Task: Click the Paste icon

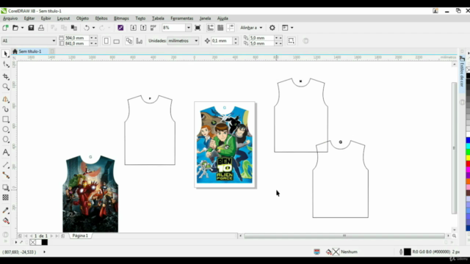Action: point(74,28)
